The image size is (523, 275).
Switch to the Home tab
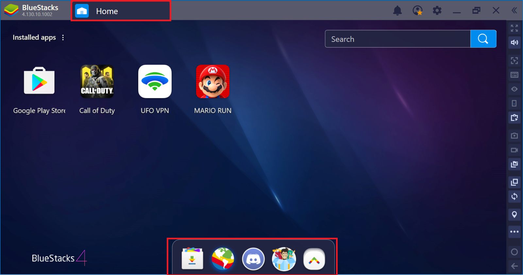pos(121,11)
